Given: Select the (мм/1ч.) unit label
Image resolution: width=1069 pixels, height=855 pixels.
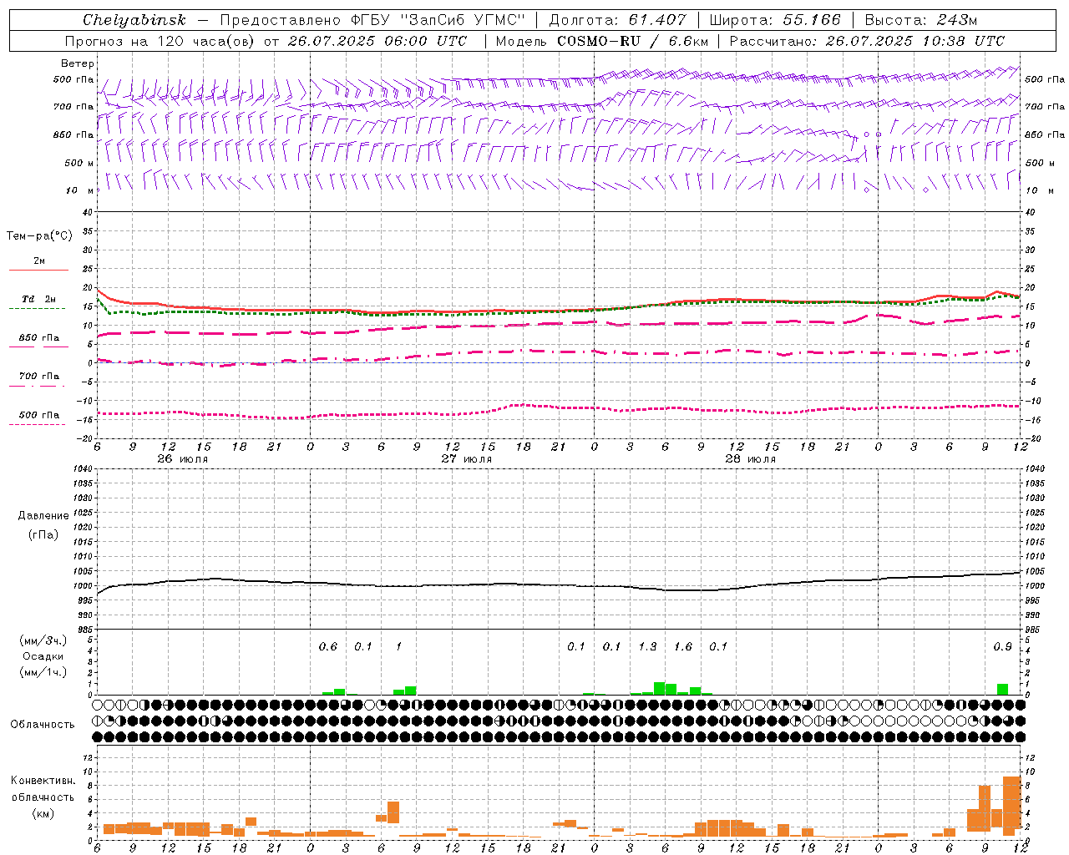Looking at the screenshot, I should [x=42, y=672].
